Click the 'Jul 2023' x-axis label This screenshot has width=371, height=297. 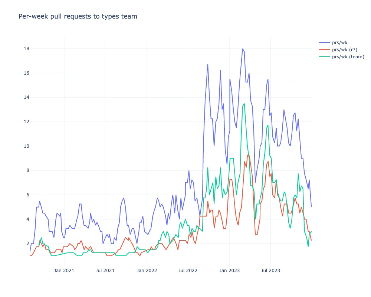tap(270, 271)
